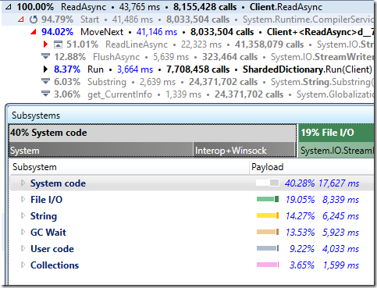Screen dimensions: 377x288
Task: Collapse the red triangle beside Start
Action: point(21,20)
